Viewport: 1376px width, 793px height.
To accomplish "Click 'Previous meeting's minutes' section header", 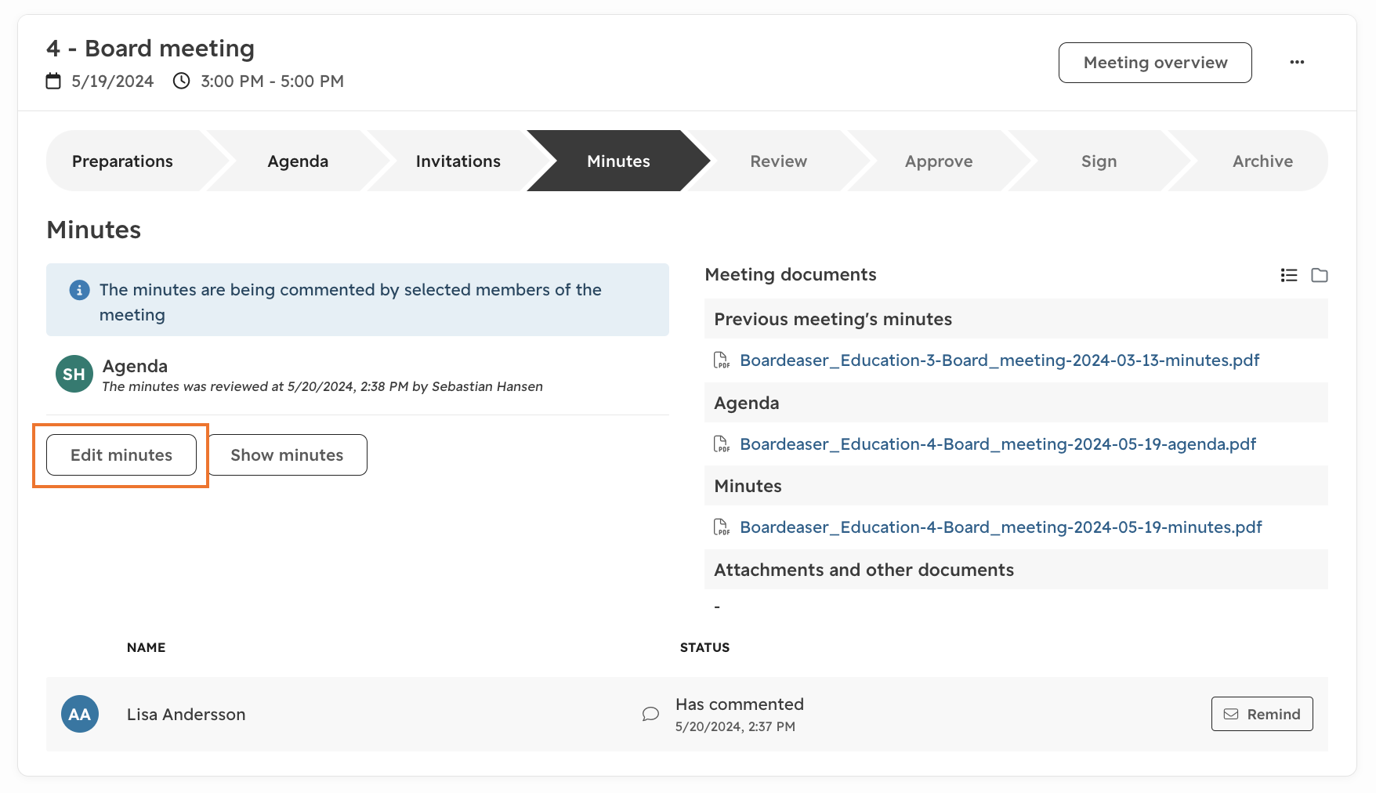I will pyautogui.click(x=1016, y=319).
